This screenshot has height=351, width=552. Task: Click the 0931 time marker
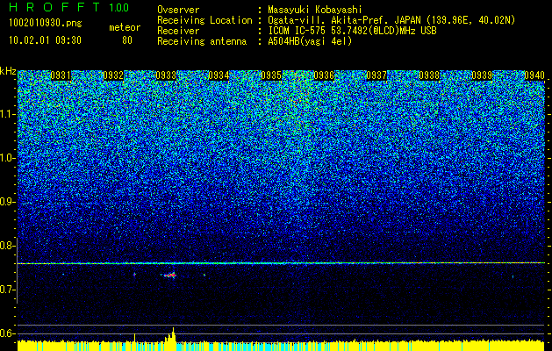click(61, 75)
